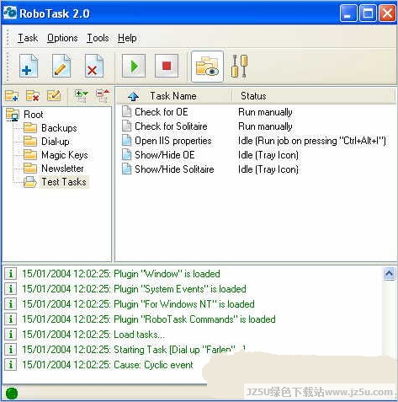Select the Show/Hide OE task
Screen dimensions: 398x402
(x=165, y=155)
